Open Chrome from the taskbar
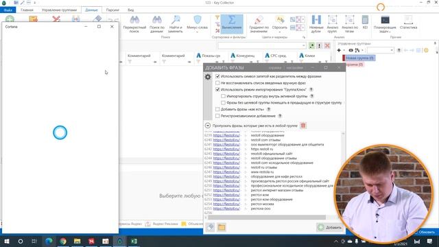This screenshot has width=439, height=247. (x=63, y=241)
